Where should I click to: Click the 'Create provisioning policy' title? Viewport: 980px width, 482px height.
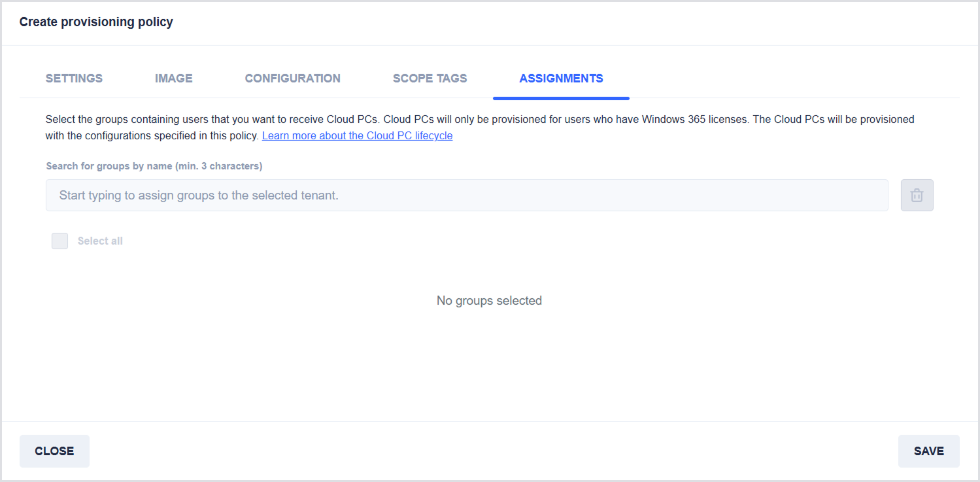pos(96,22)
